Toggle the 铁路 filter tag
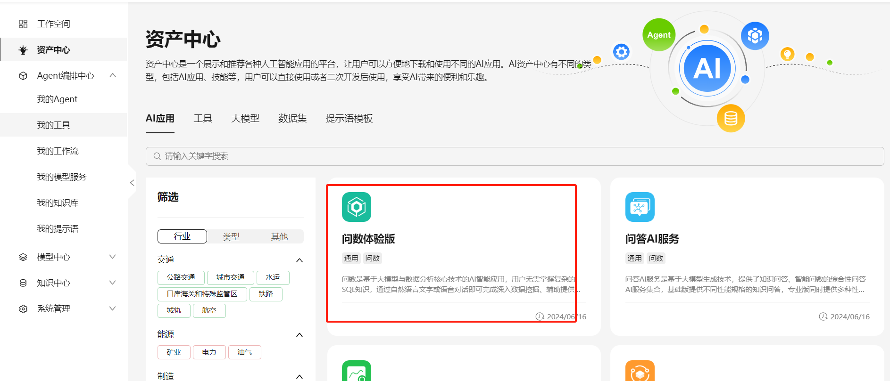 (x=266, y=294)
